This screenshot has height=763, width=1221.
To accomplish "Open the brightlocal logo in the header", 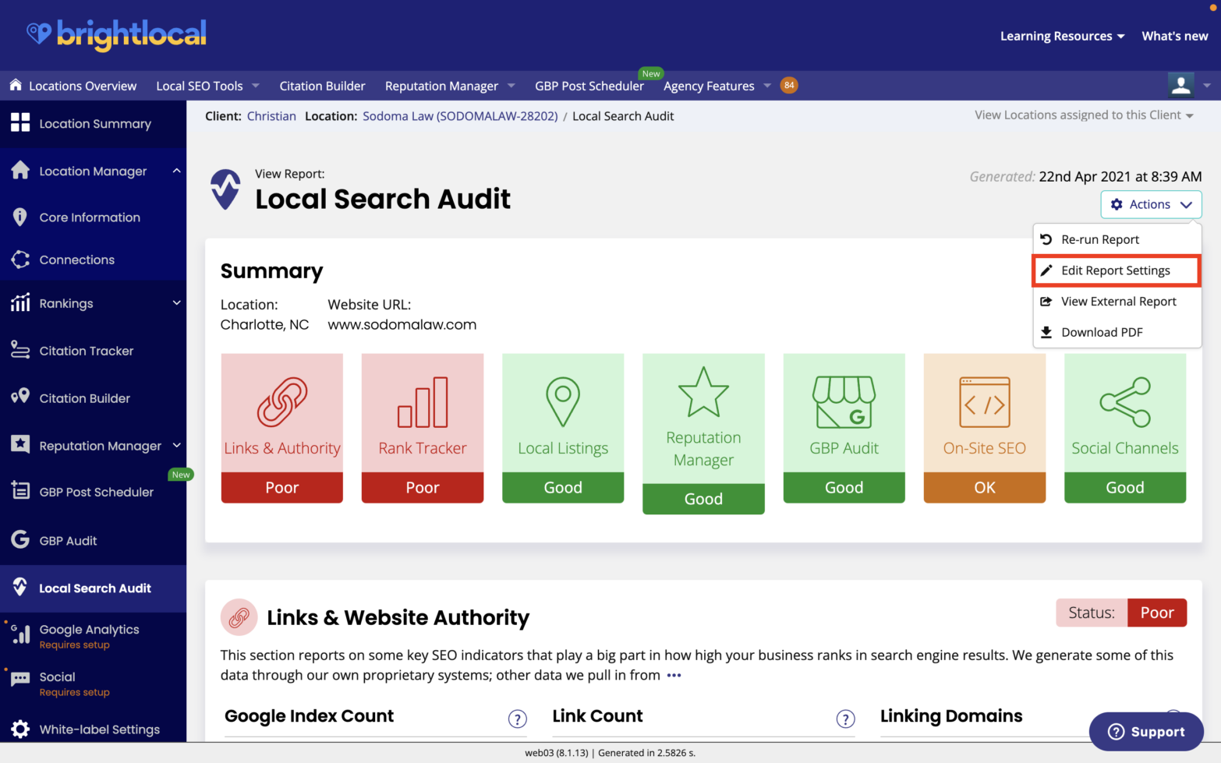I will pos(117,35).
